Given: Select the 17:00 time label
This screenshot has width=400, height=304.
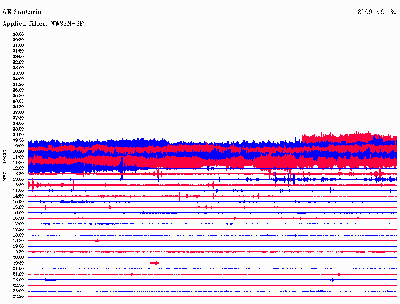Looking at the screenshot, I should tap(18, 224).
